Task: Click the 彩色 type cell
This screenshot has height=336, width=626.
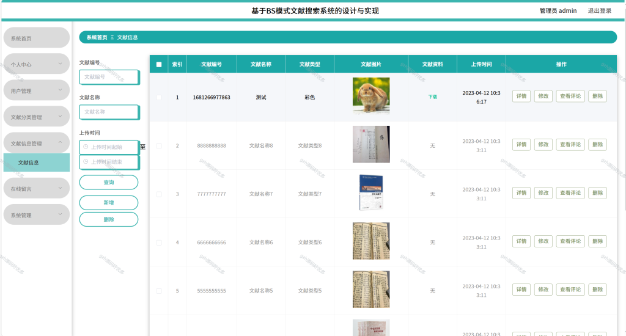Action: click(x=310, y=97)
